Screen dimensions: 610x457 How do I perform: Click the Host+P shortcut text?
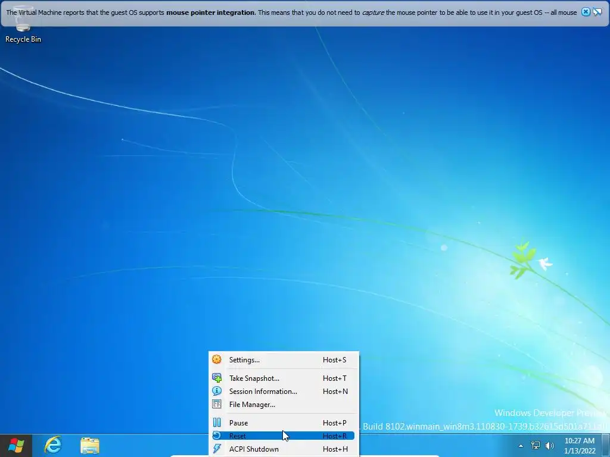pos(335,423)
